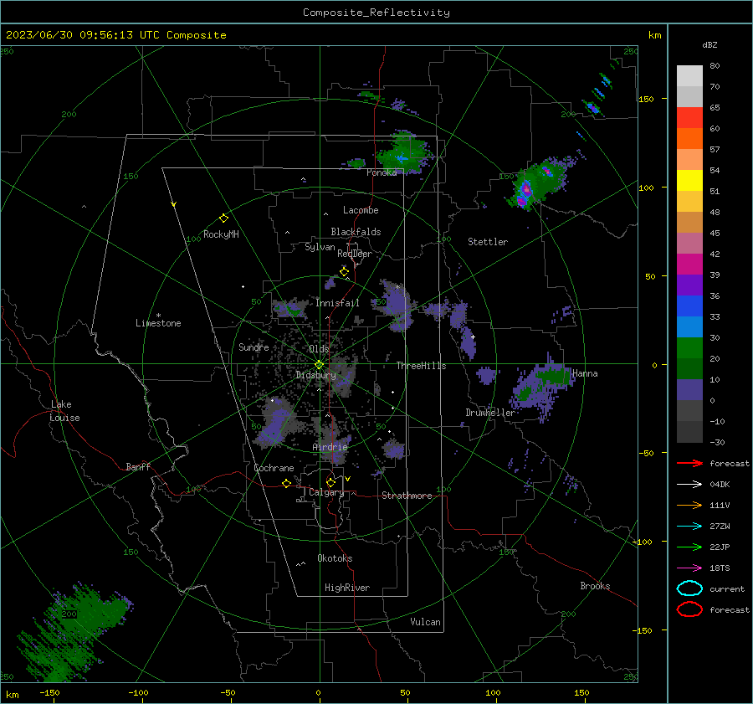753x704 pixels.
Task: Click the Vulcan map label
Action: coord(425,622)
